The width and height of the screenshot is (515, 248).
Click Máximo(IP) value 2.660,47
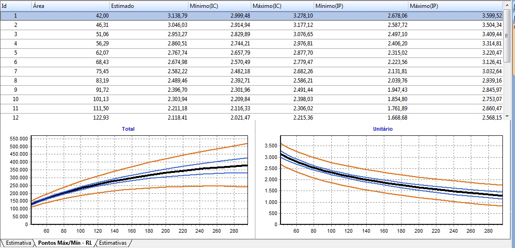click(492, 108)
